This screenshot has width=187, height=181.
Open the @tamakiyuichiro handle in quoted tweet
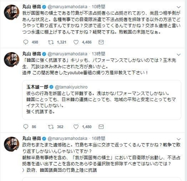(71, 87)
